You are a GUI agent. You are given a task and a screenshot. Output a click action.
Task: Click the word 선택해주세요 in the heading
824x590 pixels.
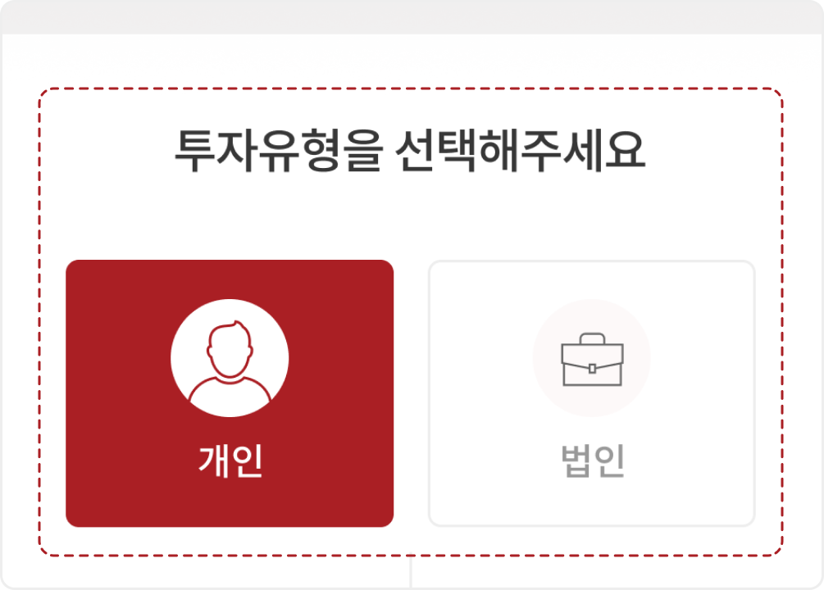[x=521, y=150]
